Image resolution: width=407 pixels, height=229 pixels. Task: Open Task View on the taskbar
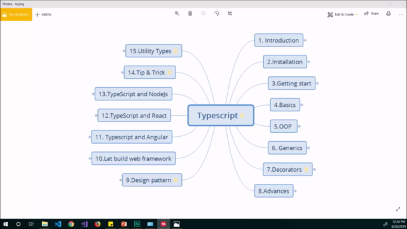click(31, 224)
